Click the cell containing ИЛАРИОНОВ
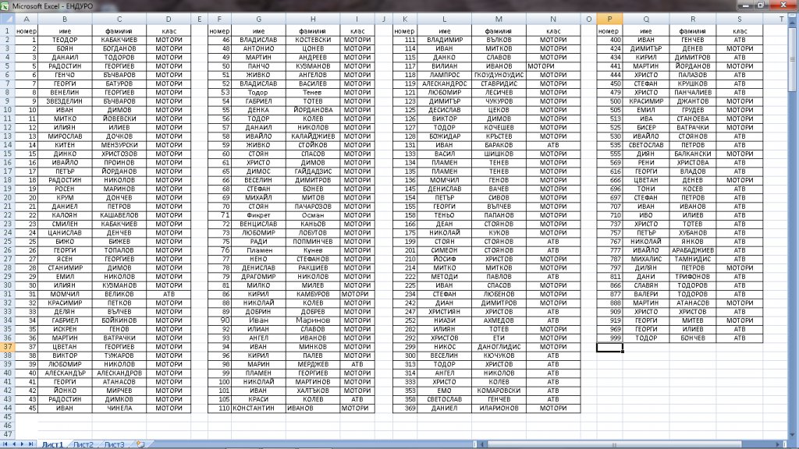 [499, 408]
